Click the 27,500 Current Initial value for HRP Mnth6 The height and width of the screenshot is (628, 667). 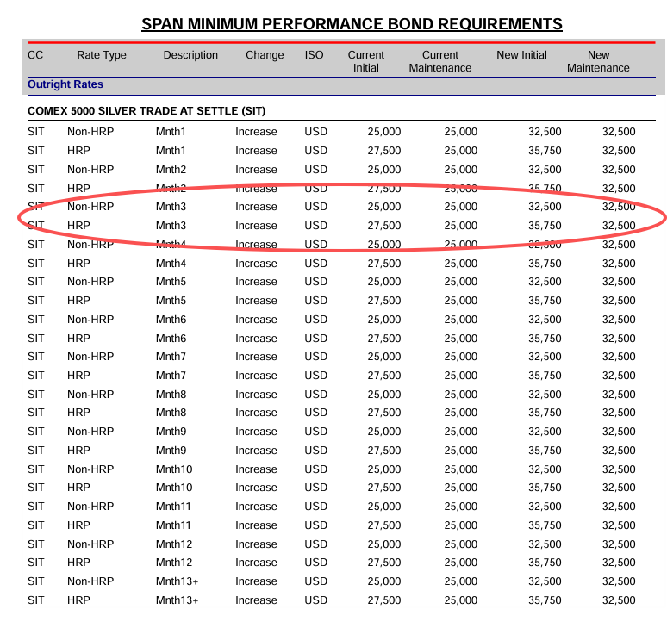[383, 339]
